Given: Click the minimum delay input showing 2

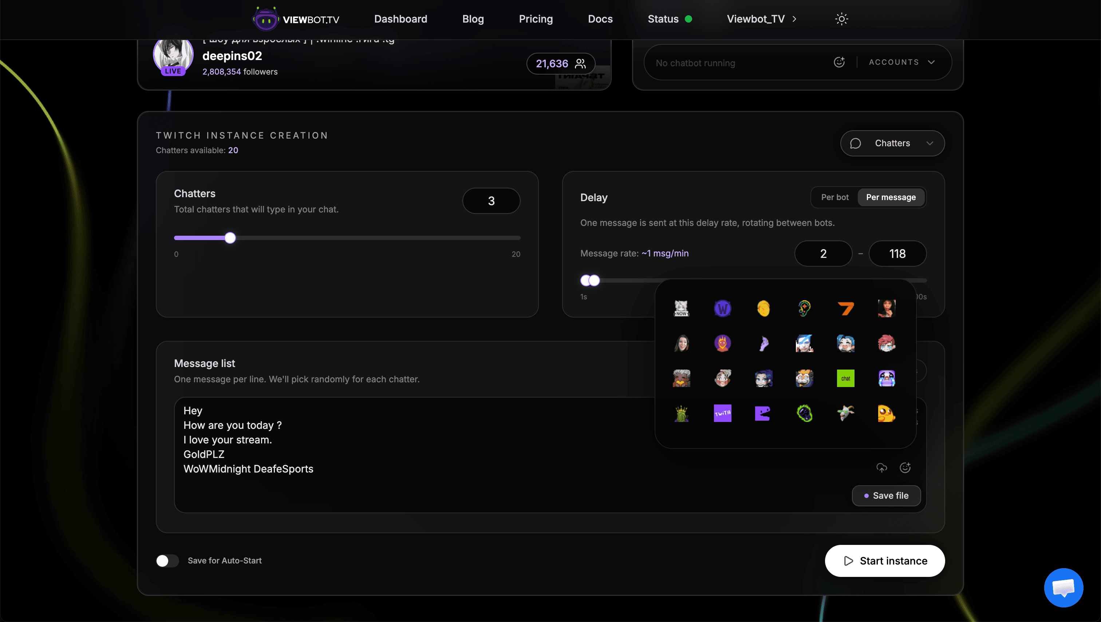Looking at the screenshot, I should coord(823,253).
